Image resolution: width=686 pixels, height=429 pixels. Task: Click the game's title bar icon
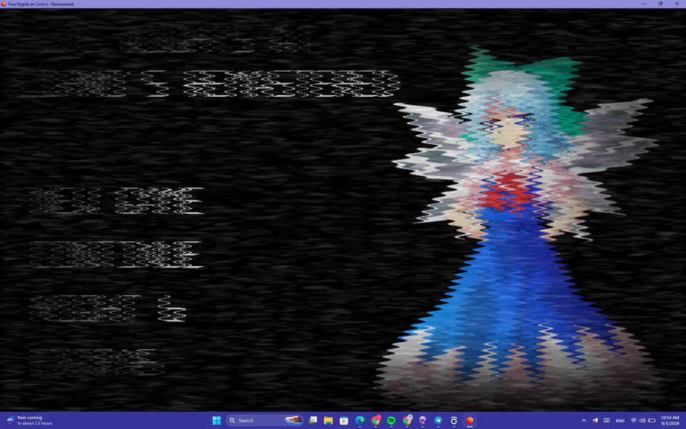tap(4, 4)
